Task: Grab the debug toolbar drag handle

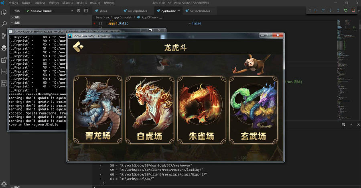Action: point(310,10)
